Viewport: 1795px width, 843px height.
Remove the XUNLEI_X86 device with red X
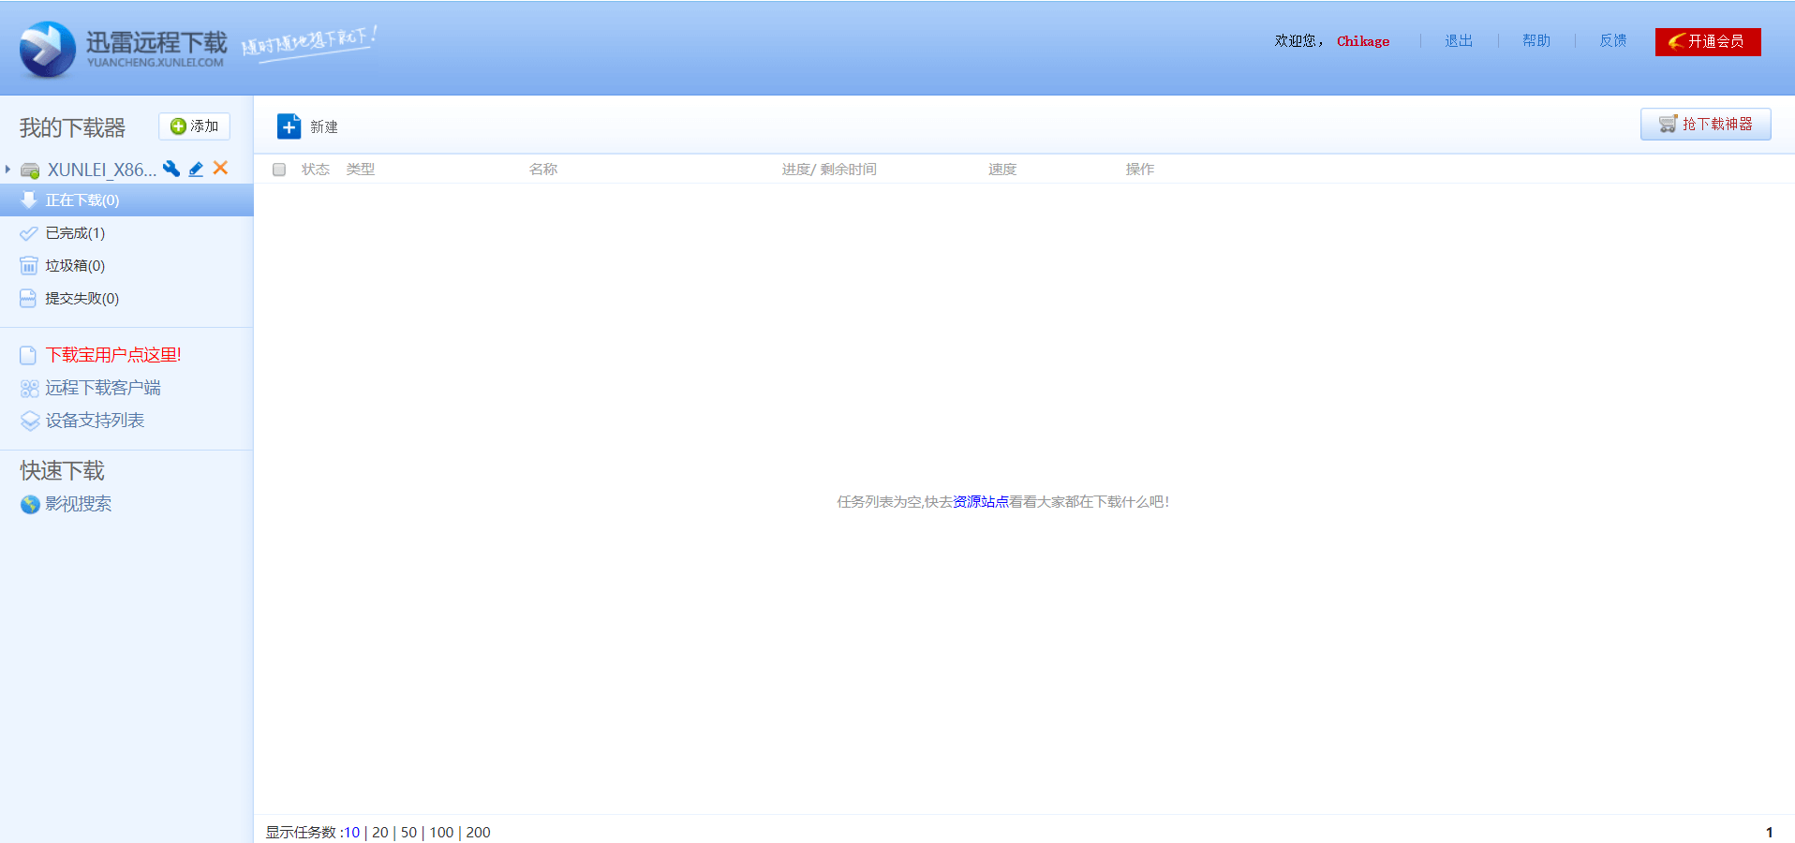[220, 169]
